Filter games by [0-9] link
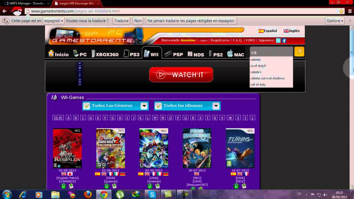Image resolution: width=354 pixels, height=199 pixels. [58, 118]
